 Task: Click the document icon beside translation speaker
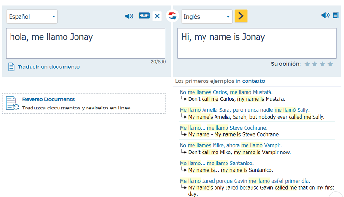pos(335,15)
